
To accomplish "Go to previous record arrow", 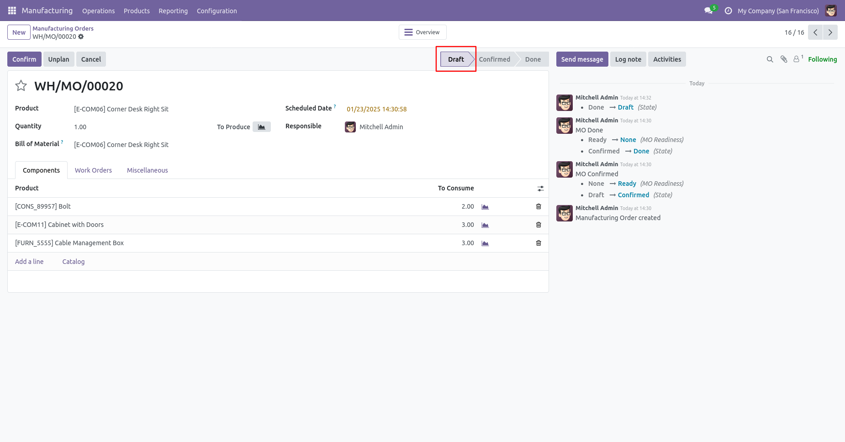I will pyautogui.click(x=815, y=32).
